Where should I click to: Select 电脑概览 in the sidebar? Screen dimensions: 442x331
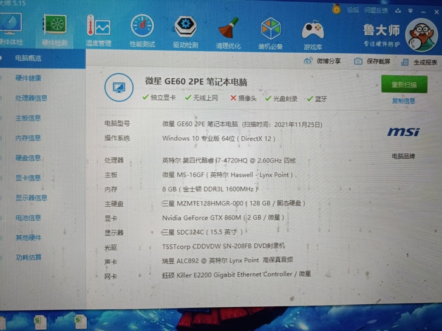28,58
